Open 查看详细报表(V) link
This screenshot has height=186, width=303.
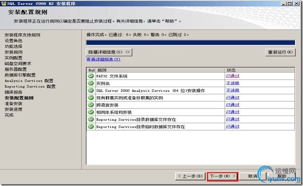point(103,59)
